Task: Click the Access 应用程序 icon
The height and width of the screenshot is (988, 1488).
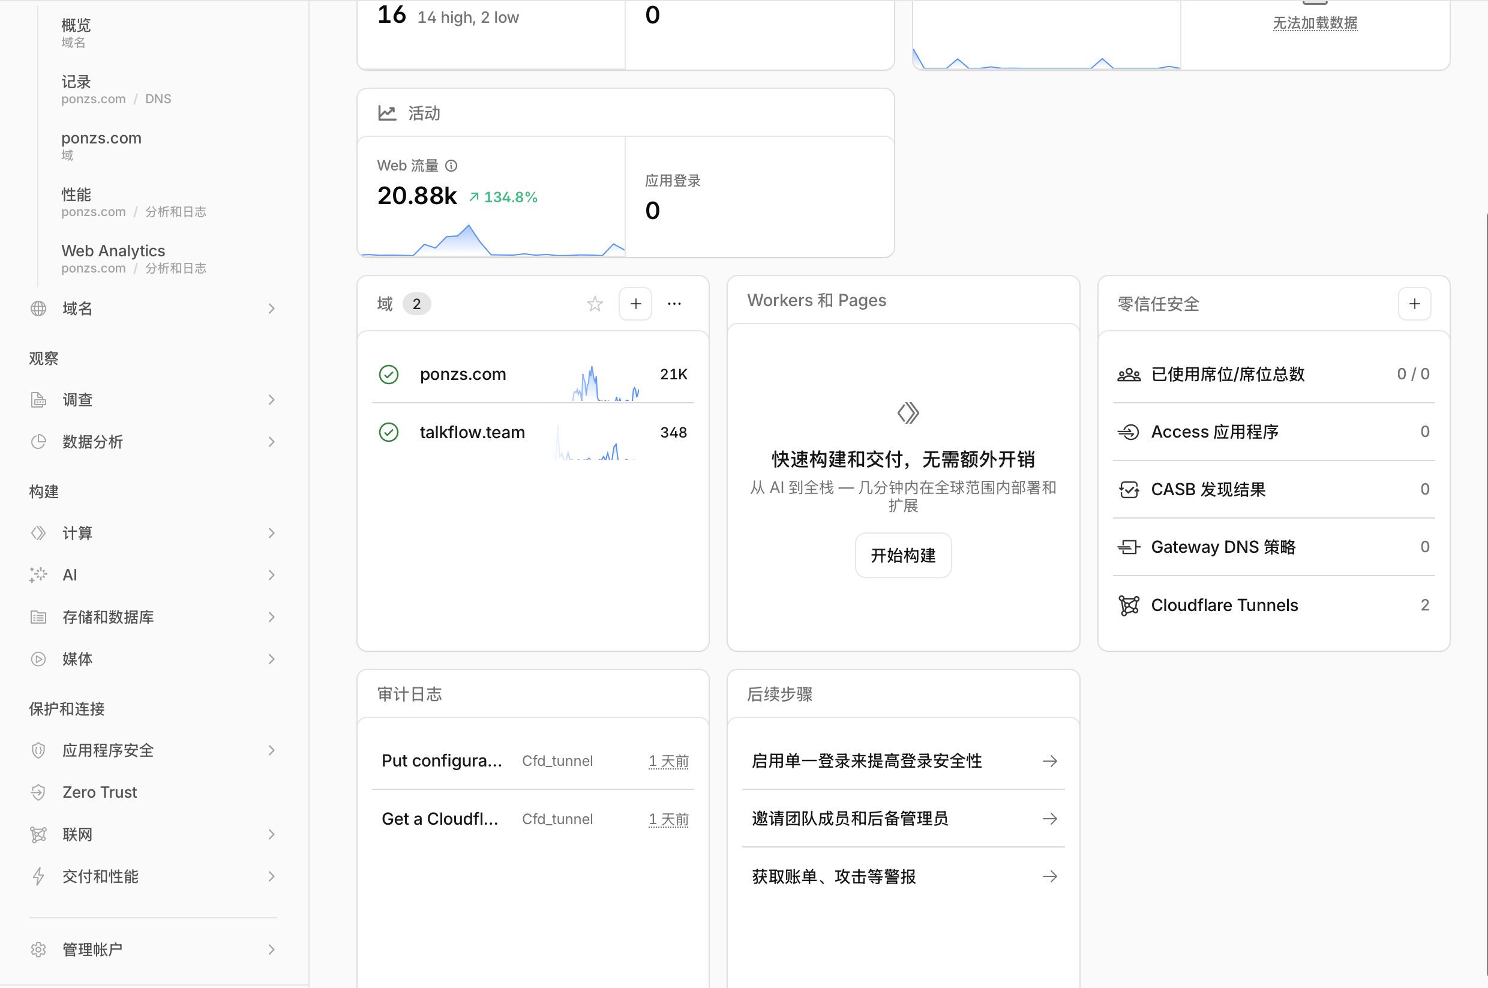Action: [x=1129, y=432]
